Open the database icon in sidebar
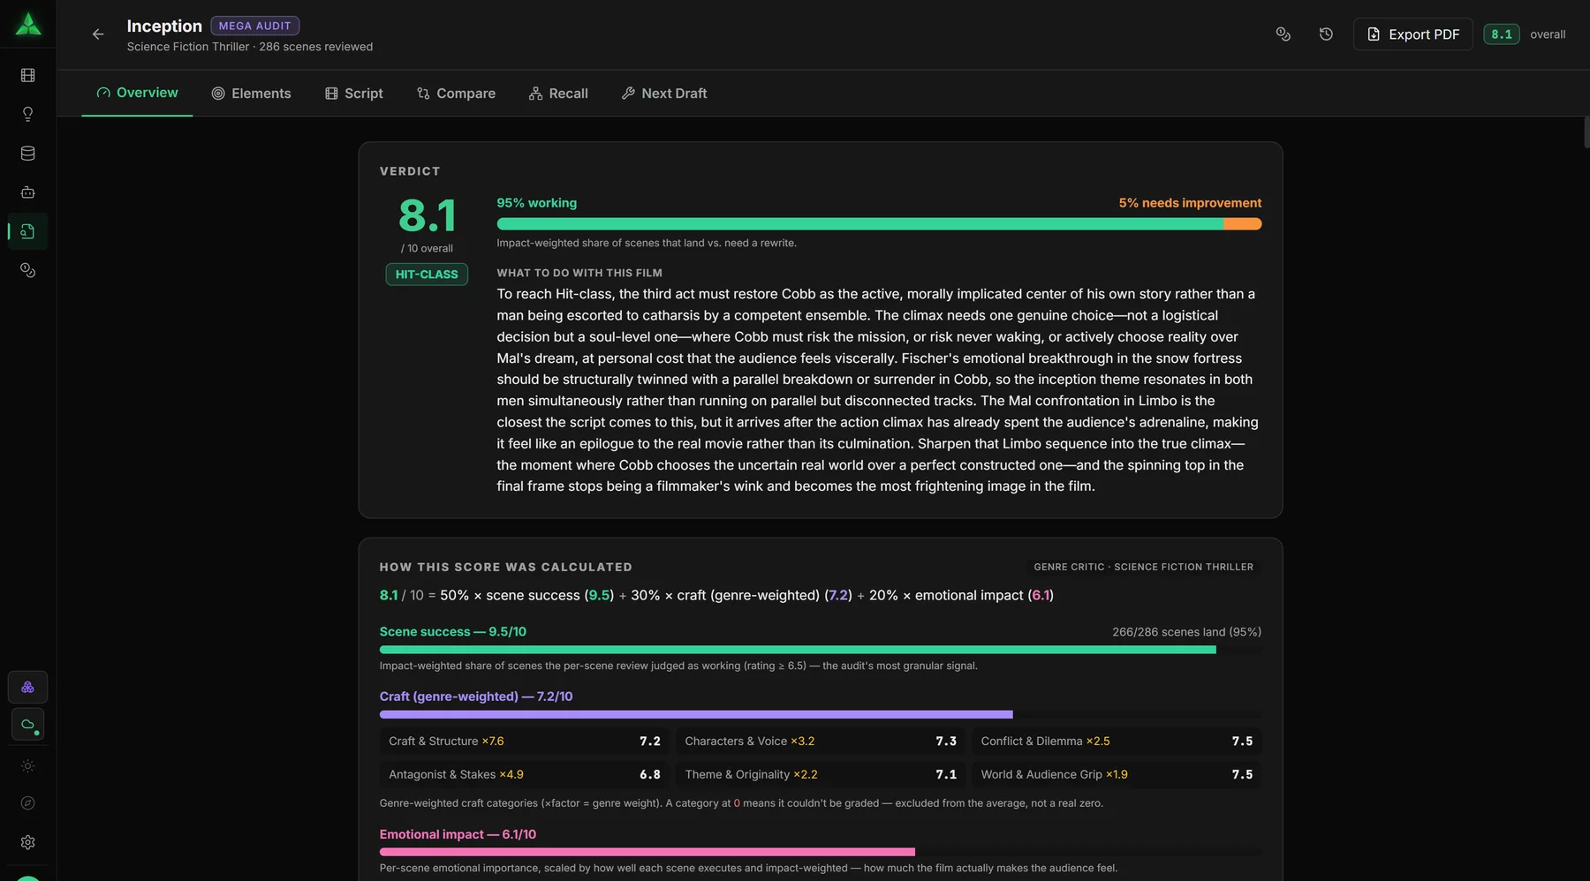 coord(28,154)
